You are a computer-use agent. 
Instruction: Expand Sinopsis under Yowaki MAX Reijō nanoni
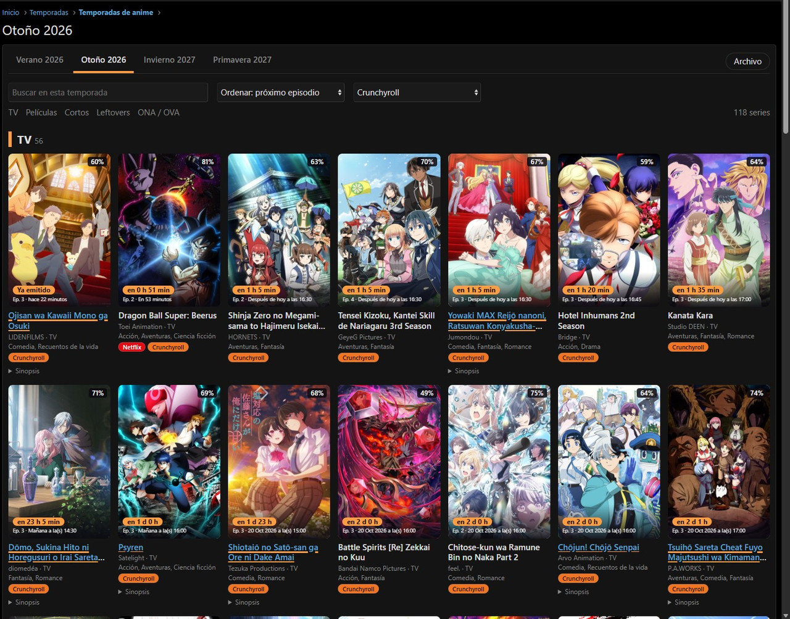[464, 371]
